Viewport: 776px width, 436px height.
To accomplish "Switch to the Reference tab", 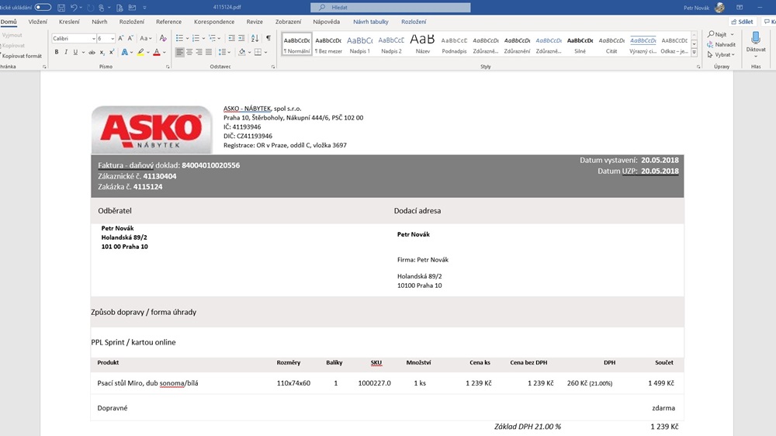I will click(168, 22).
